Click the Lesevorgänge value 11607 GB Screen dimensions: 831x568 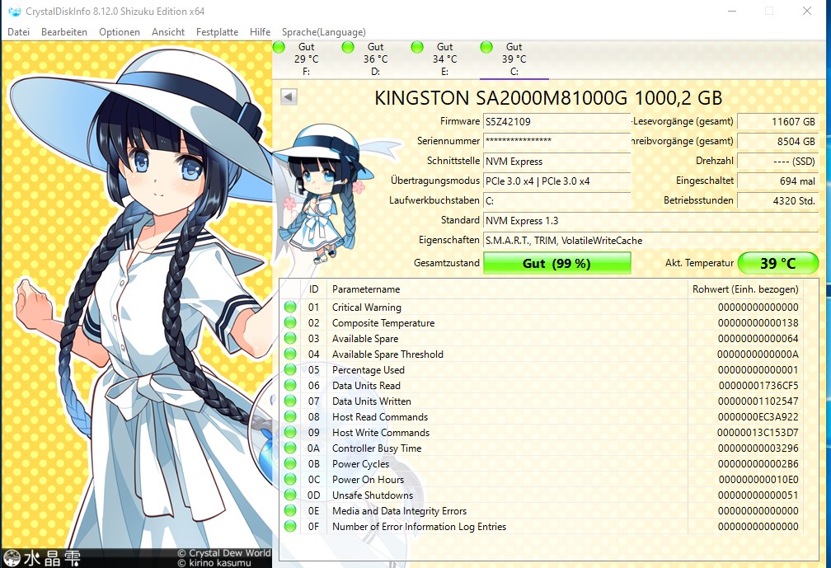click(778, 121)
